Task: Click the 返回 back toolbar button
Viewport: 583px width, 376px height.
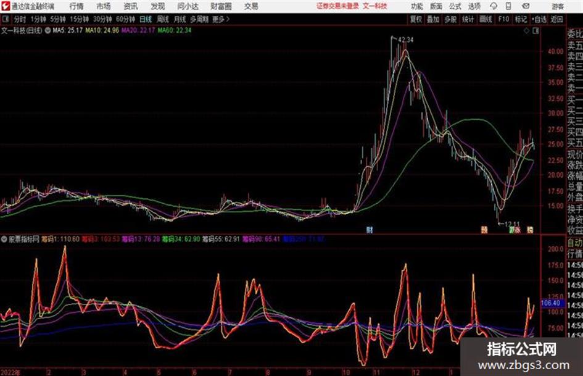Action: pos(557,19)
